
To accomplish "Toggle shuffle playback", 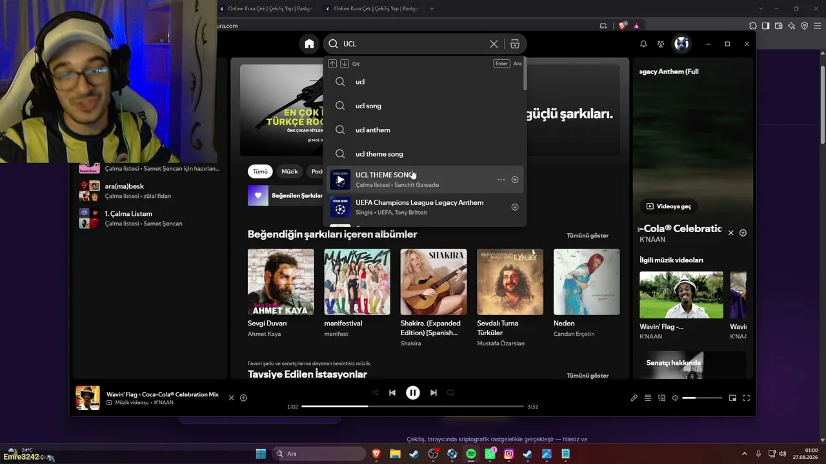I will [375, 392].
